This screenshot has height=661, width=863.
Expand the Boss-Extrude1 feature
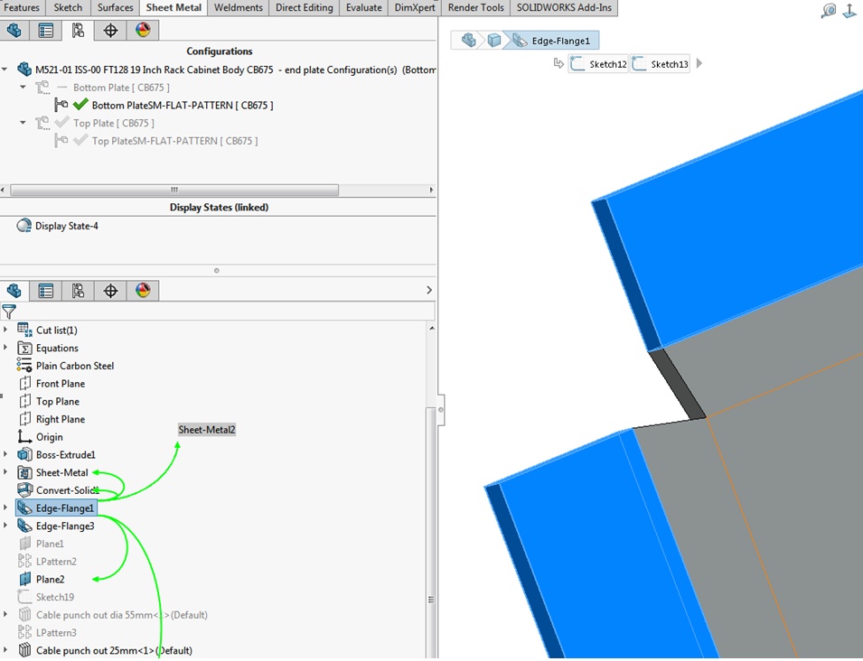pyautogui.click(x=5, y=454)
